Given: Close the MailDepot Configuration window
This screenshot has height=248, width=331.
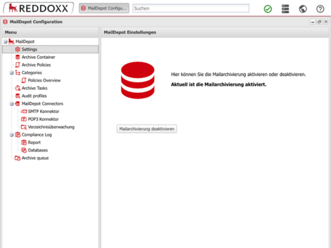Looking at the screenshot, I should pyautogui.click(x=326, y=22).
